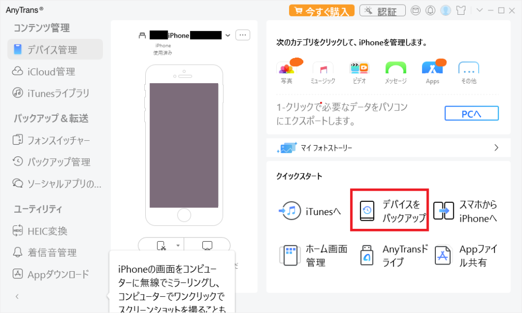Open the skin shirt icon
This screenshot has height=313, width=522.
pos(461,11)
